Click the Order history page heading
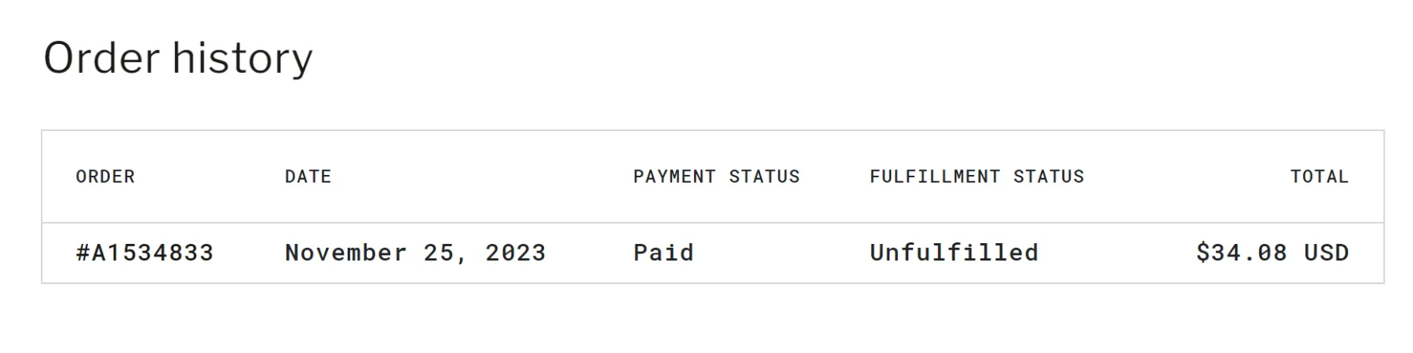The height and width of the screenshot is (353, 1413). click(x=178, y=58)
